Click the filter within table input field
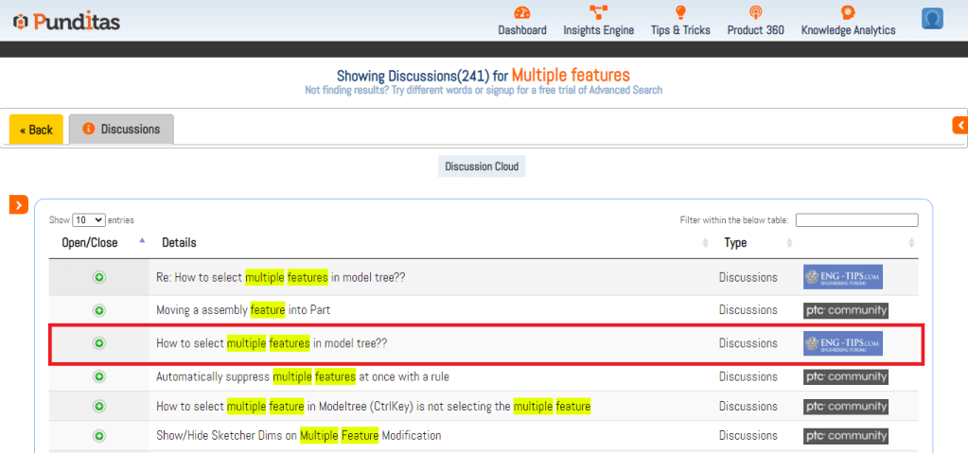Viewport: 968px width, 453px height. coord(856,220)
